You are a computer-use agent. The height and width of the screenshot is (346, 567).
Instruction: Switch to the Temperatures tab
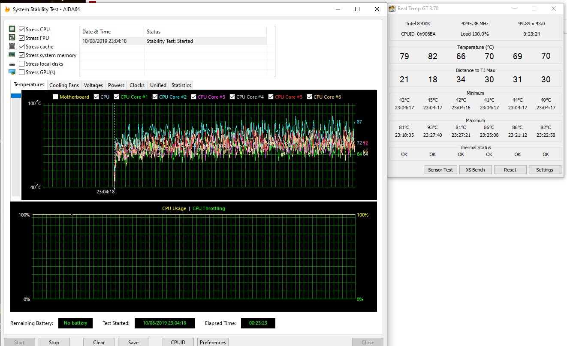tap(29, 84)
